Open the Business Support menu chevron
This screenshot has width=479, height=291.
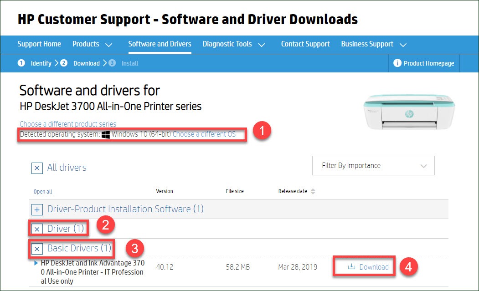tap(403, 45)
